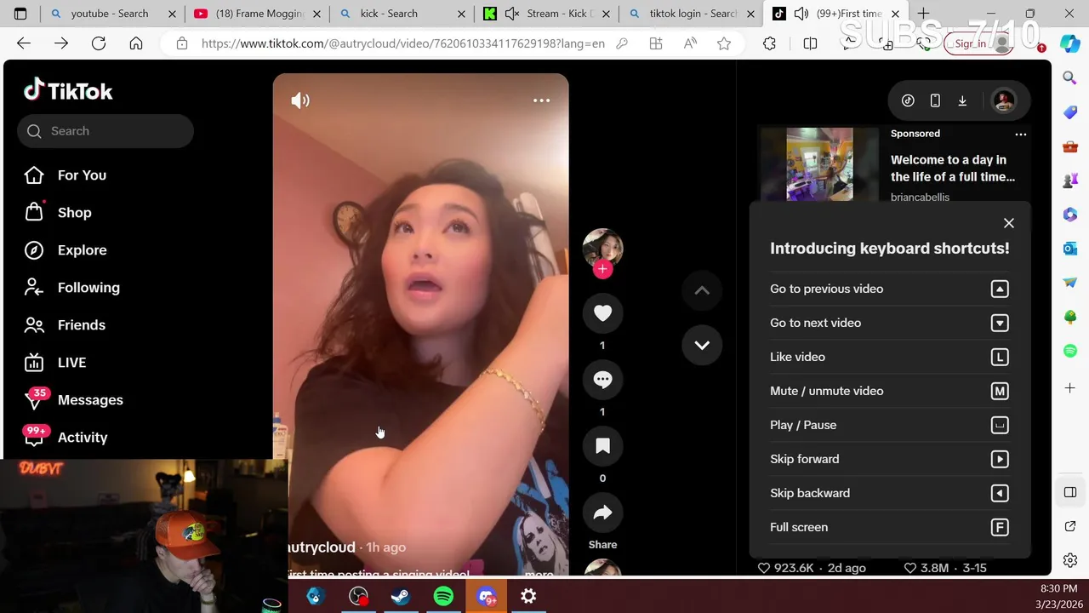
Task: Follow the creator with the red plus
Action: pyautogui.click(x=602, y=269)
